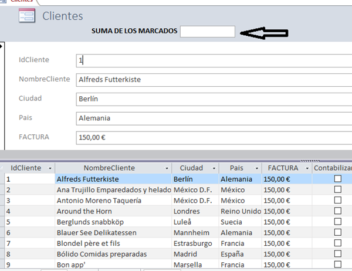The height and width of the screenshot is (271, 352).
Task: Click the Blauer See Delikatessen cell
Action: click(112, 233)
